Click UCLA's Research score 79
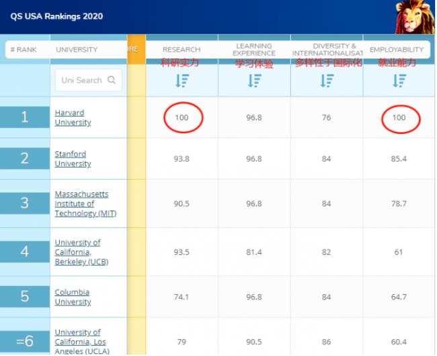This screenshot has width=437, height=356. (x=182, y=342)
